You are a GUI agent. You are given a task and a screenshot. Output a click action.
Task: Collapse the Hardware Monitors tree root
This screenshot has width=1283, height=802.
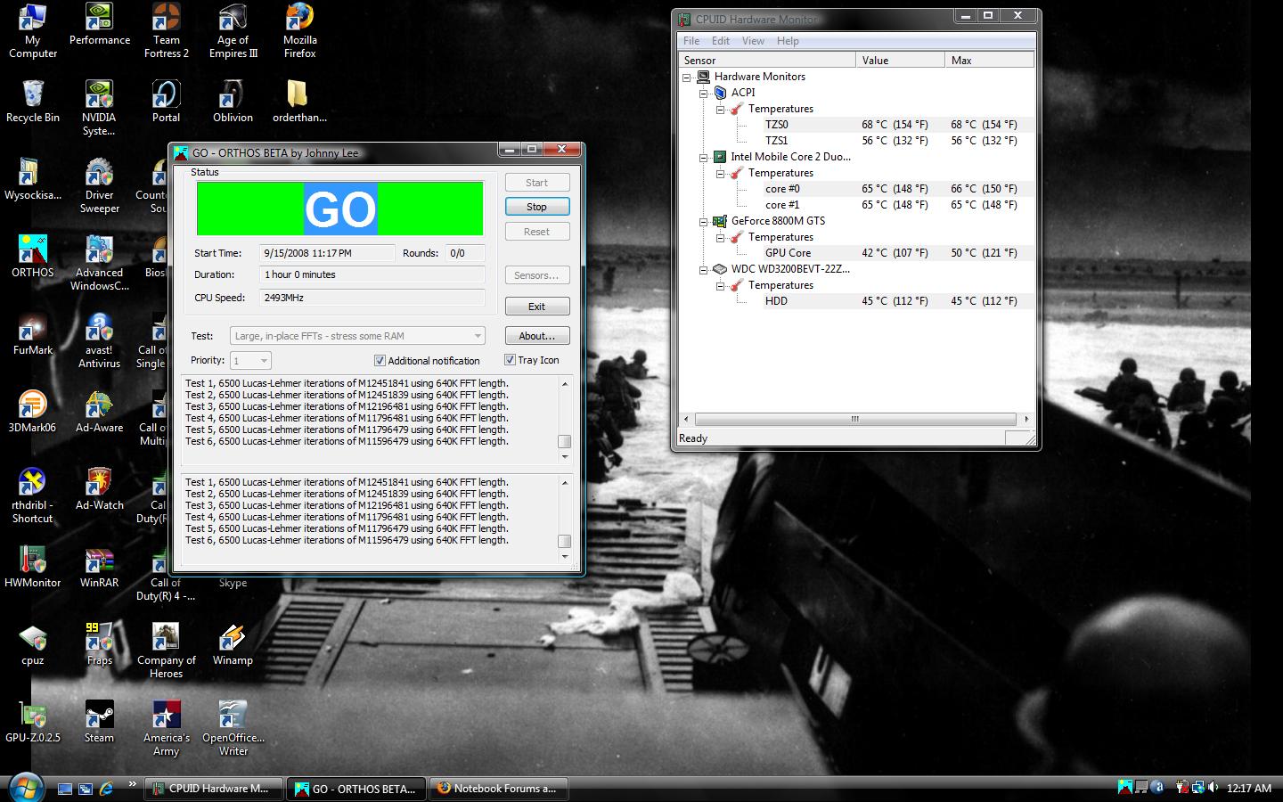pyautogui.click(x=687, y=78)
